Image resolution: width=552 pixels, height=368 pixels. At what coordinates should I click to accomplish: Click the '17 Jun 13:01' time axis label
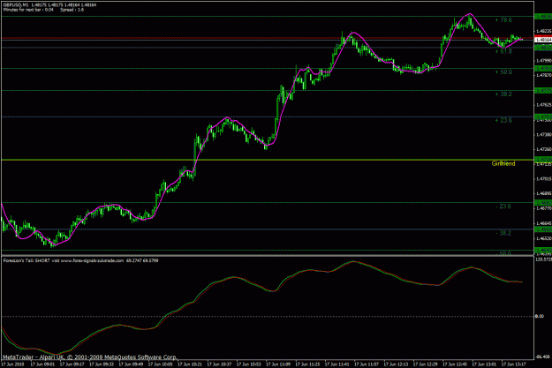click(484, 364)
